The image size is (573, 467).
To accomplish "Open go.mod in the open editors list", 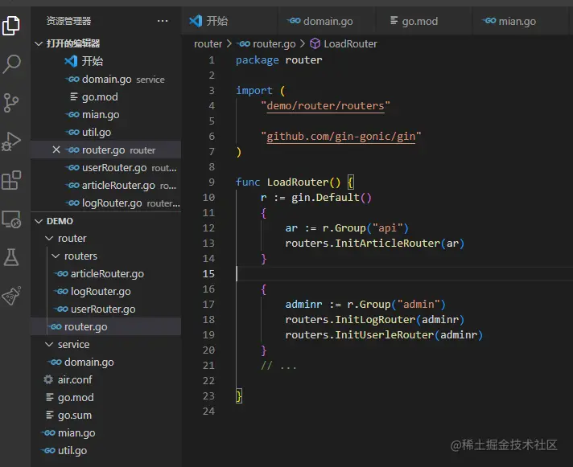I will [106, 96].
